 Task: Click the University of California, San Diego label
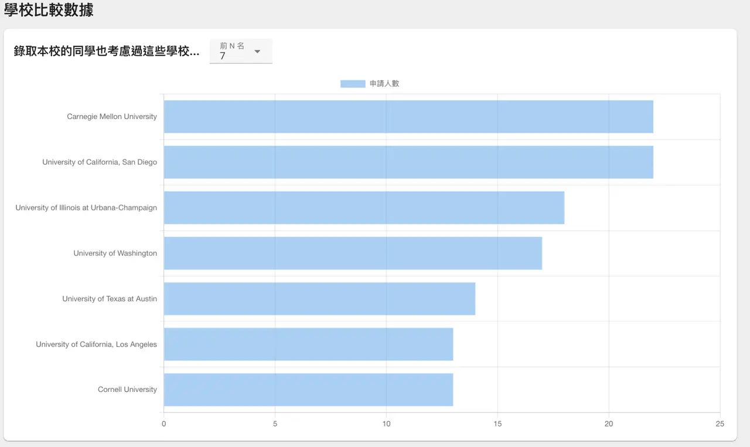[100, 162]
